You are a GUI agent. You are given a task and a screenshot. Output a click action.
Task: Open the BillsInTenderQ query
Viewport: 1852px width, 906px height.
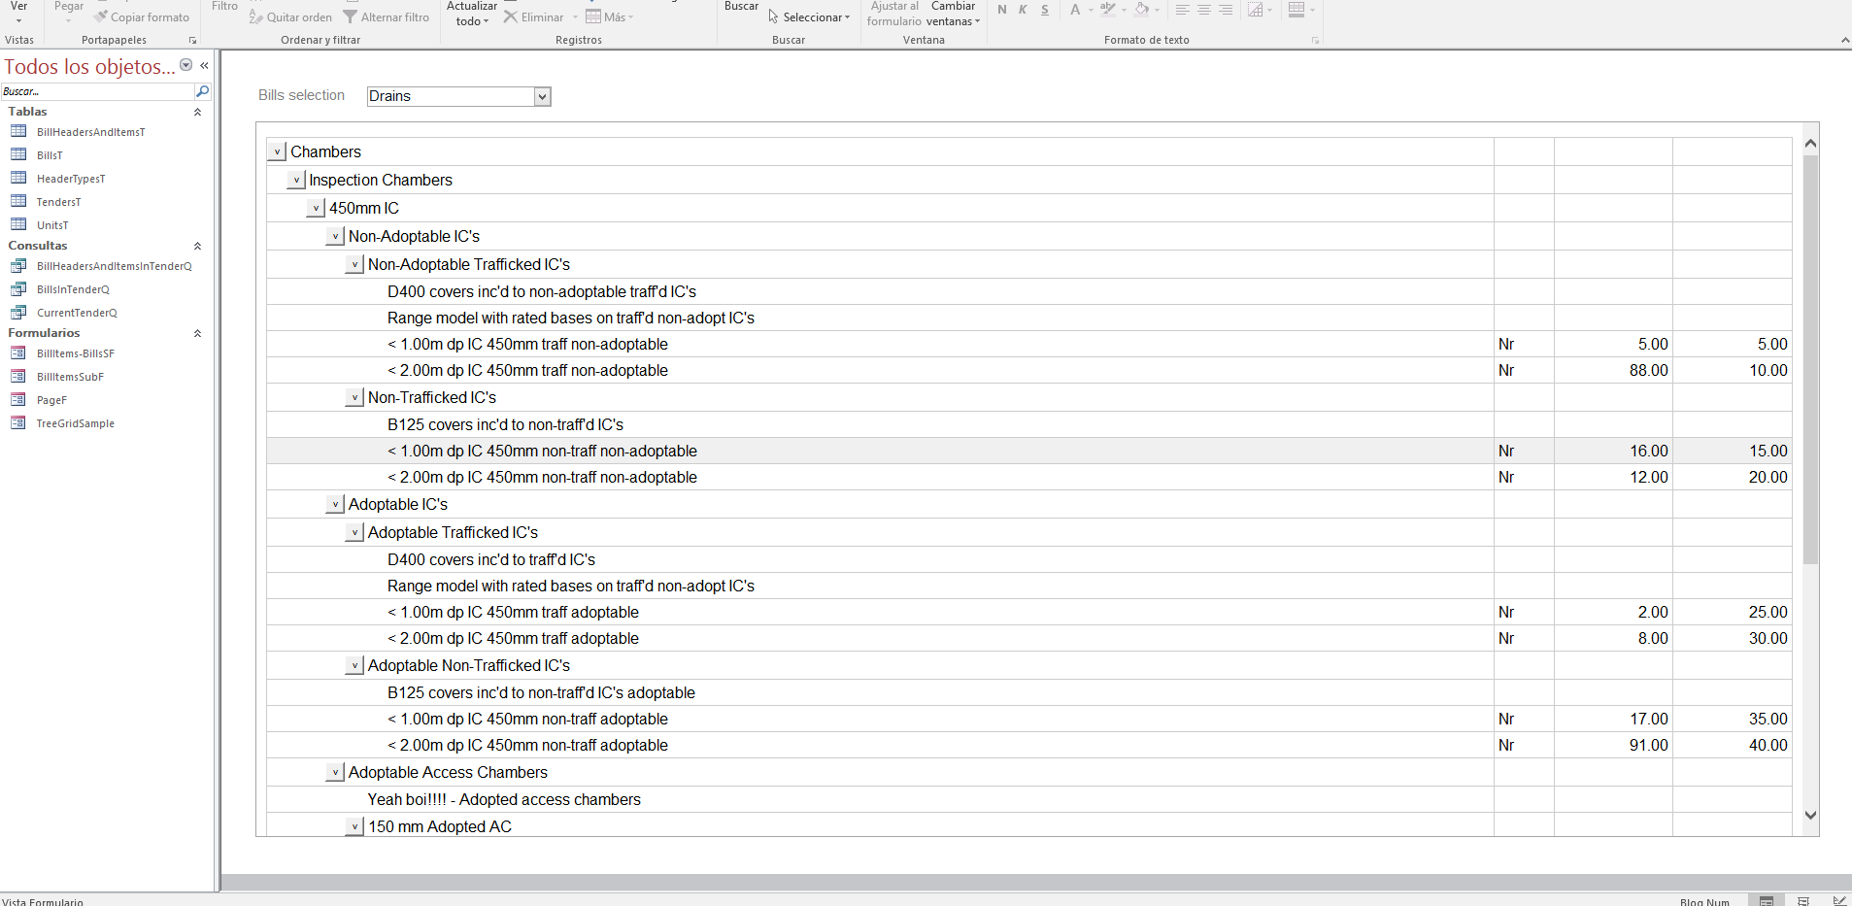(x=73, y=289)
